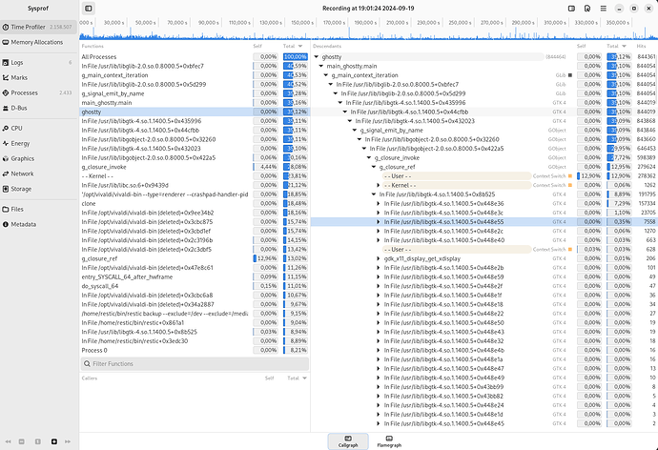Select All Processes function row

click(195, 56)
